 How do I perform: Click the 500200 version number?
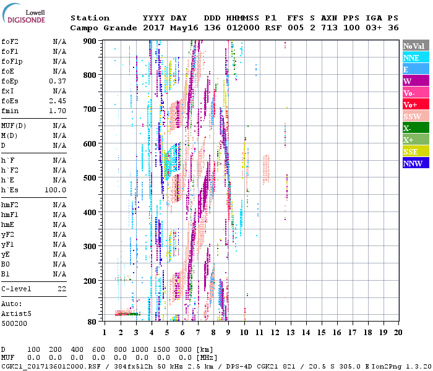click(x=14, y=323)
